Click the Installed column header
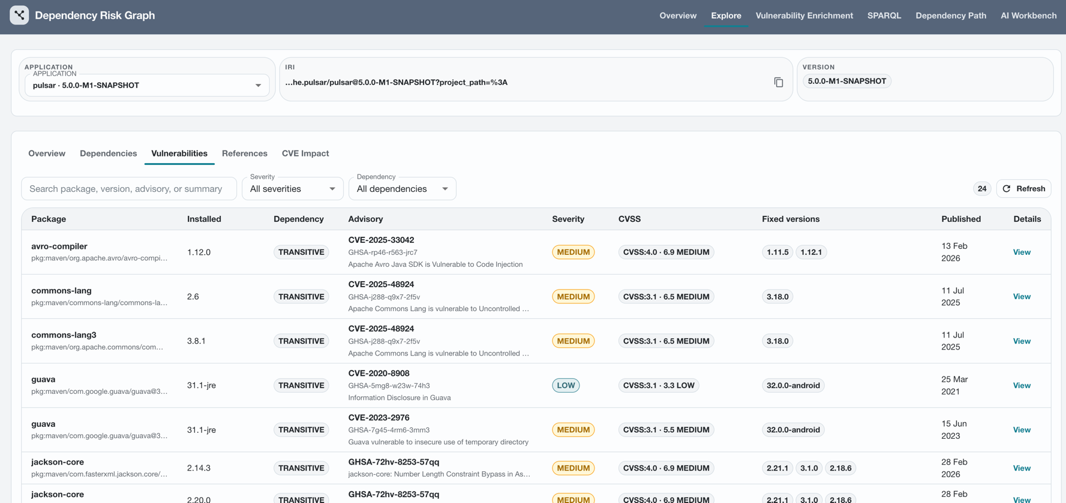 (x=204, y=219)
